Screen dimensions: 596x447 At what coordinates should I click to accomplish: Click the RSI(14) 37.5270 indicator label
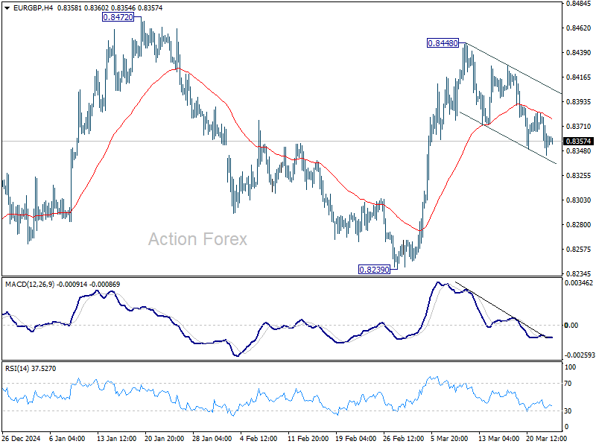(x=31, y=369)
